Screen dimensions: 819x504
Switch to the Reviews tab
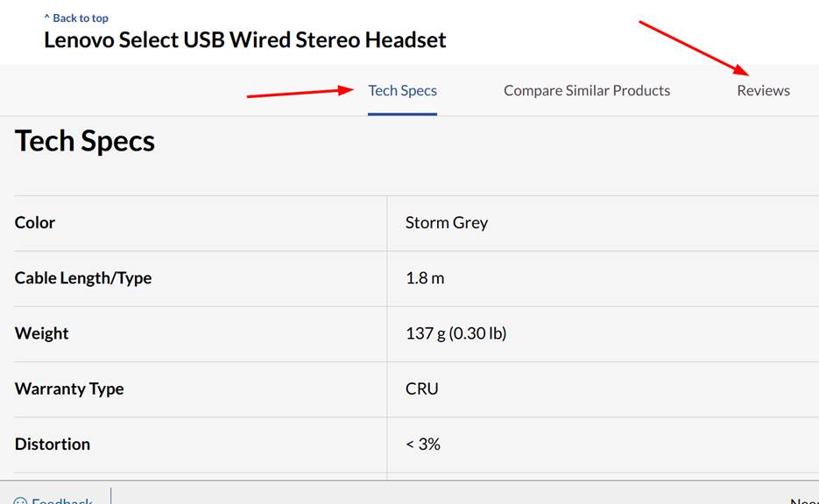click(763, 90)
